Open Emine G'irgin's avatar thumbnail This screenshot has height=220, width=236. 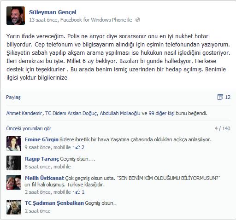(x=14, y=144)
